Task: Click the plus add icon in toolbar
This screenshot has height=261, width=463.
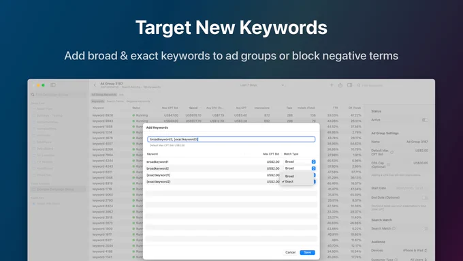Action: click(x=332, y=85)
